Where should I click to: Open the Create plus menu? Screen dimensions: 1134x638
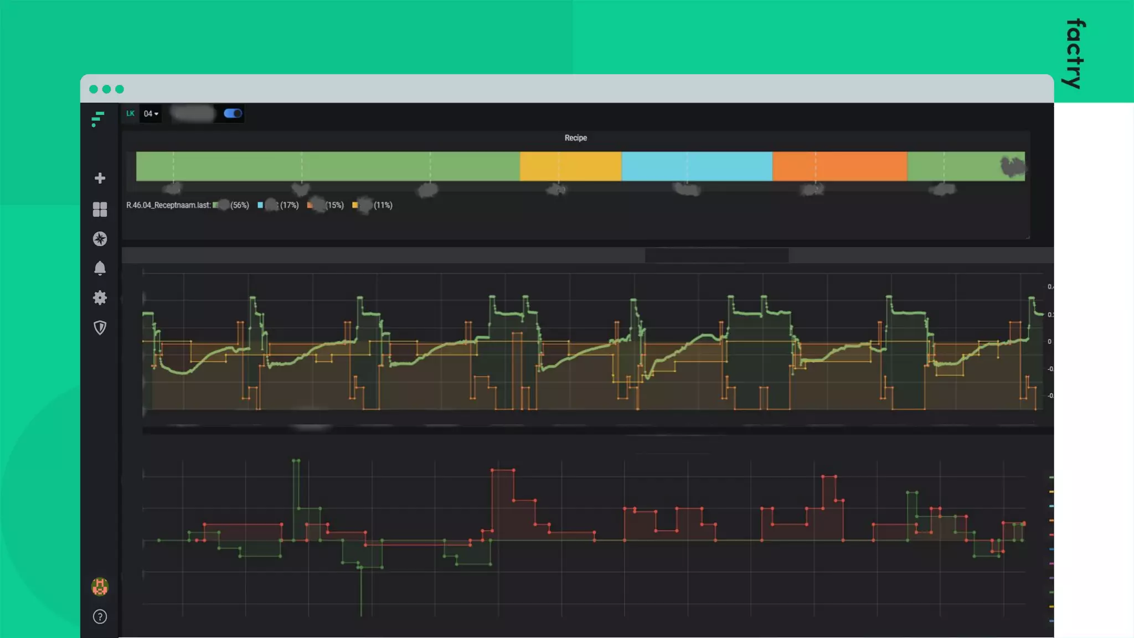(100, 178)
